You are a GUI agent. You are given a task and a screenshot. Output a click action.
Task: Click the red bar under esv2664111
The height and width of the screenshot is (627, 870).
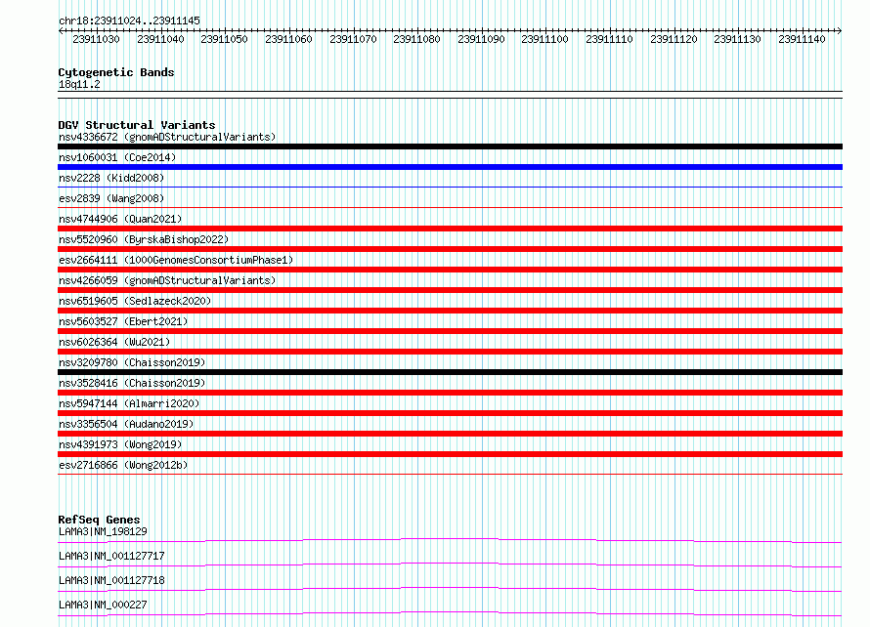450,270
